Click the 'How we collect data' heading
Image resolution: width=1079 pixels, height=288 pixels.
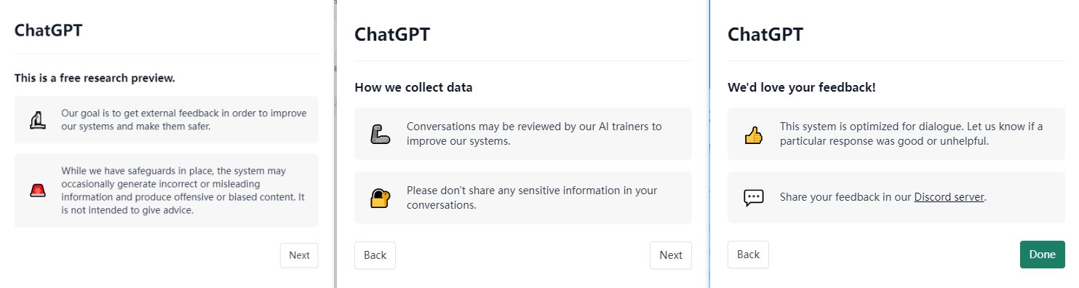point(413,87)
